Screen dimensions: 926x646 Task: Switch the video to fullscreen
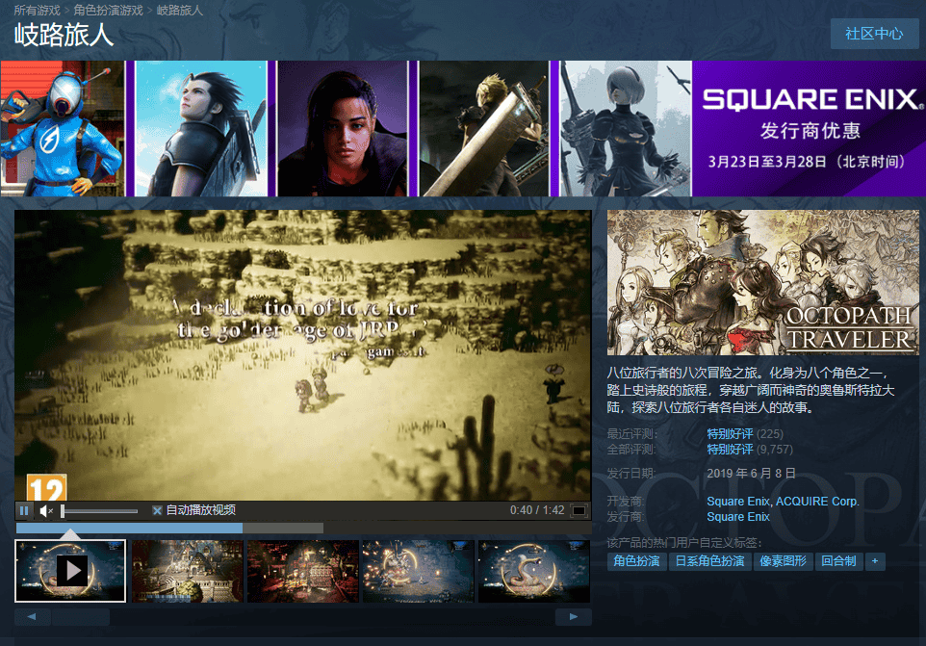pos(579,511)
